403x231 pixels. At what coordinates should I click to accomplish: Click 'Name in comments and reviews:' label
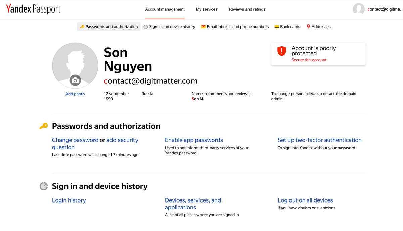point(221,94)
